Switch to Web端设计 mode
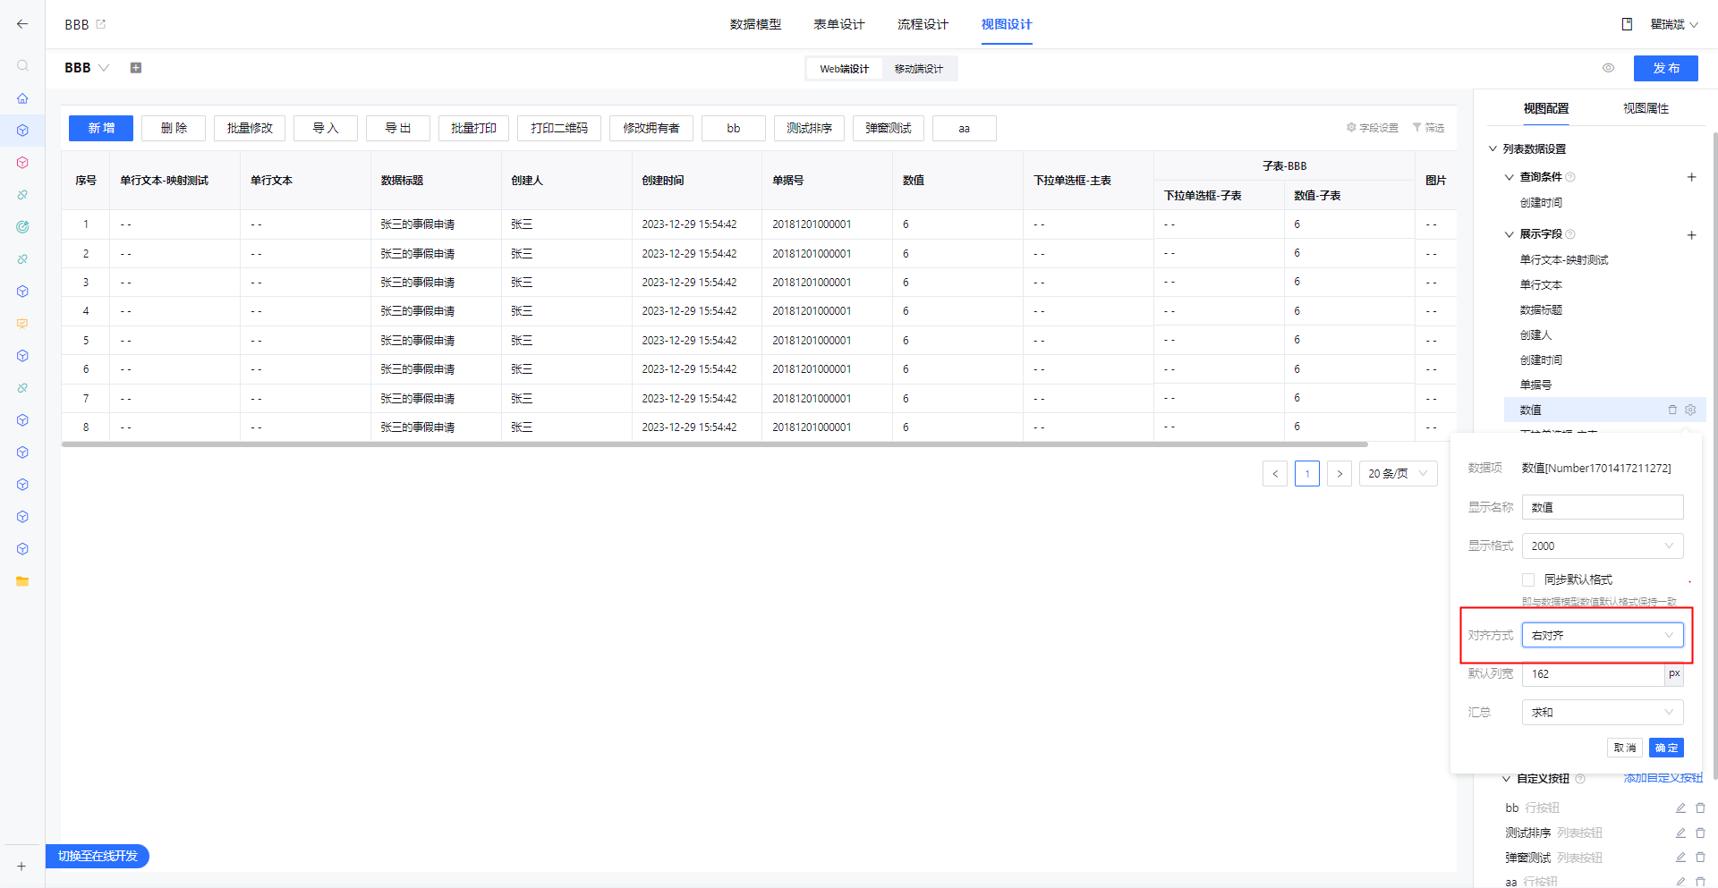 click(x=845, y=69)
